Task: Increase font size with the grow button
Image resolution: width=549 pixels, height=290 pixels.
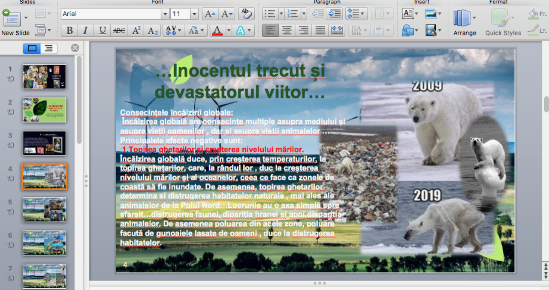Action: coord(210,14)
